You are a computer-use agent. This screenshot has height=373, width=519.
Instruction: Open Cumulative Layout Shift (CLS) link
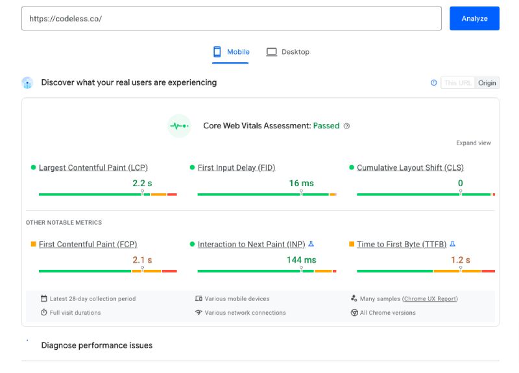(410, 167)
